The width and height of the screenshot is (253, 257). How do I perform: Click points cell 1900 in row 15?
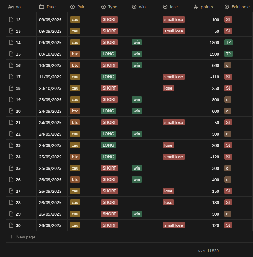click(x=214, y=54)
